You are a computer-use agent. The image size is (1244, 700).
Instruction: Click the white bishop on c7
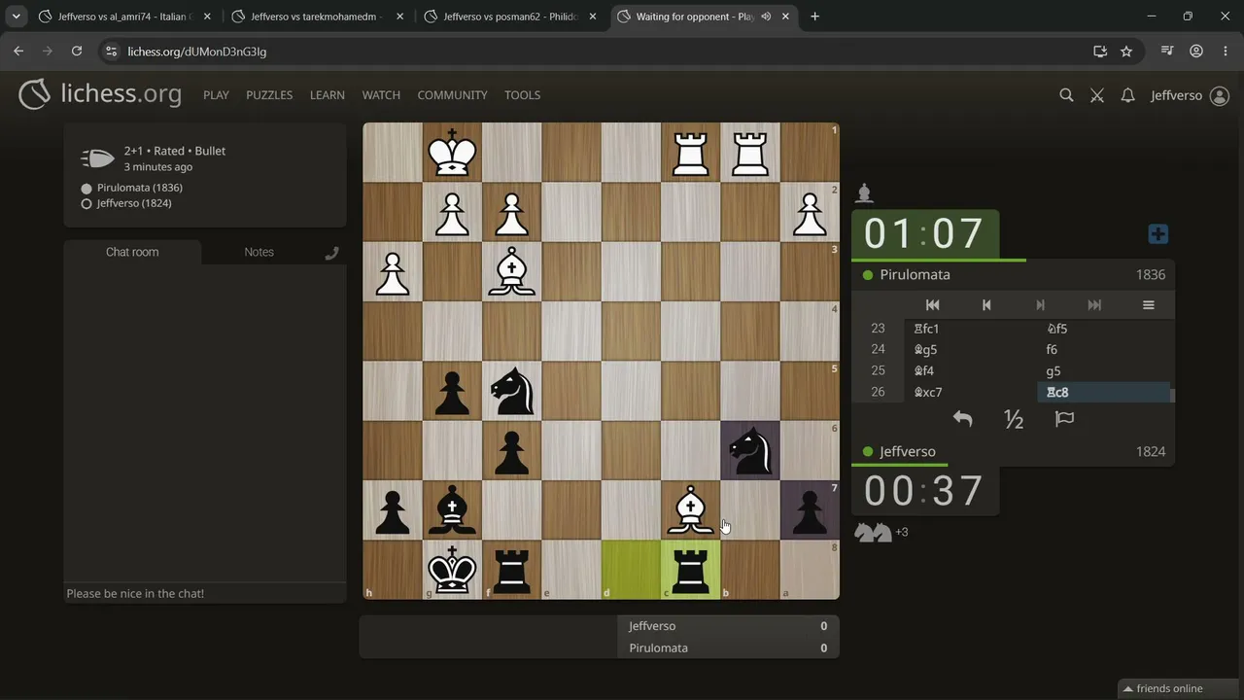(x=691, y=510)
